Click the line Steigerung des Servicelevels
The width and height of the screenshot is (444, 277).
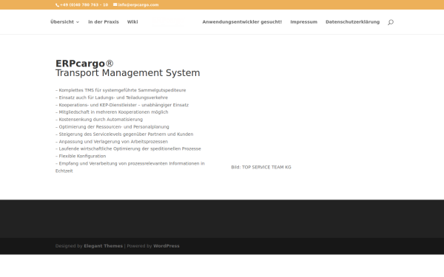click(x=124, y=134)
